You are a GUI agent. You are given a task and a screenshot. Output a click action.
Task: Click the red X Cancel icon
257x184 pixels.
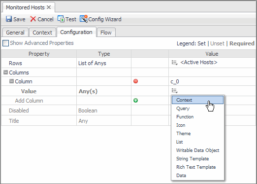[33, 19]
